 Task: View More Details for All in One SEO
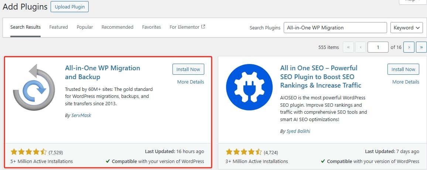[x=406, y=82]
